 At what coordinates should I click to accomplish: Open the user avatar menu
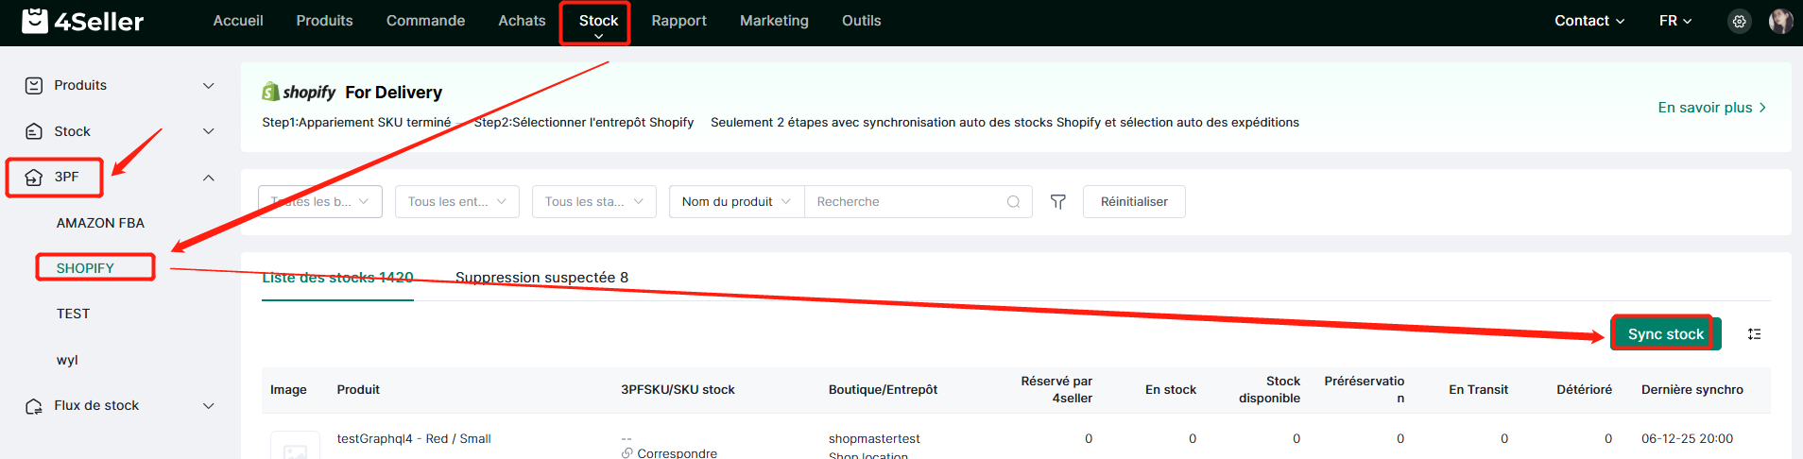click(x=1780, y=21)
